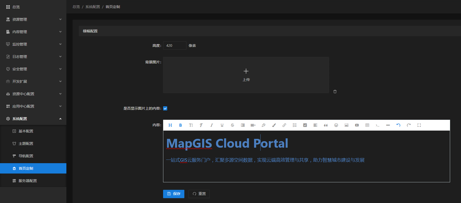Click the insert image icon
The height and width of the screenshot is (203, 461).
346,125
